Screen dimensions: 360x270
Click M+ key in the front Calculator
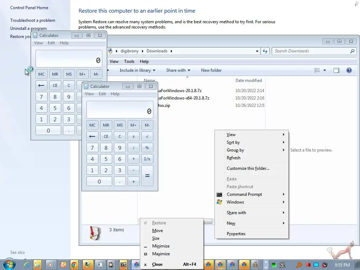[x=133, y=125]
